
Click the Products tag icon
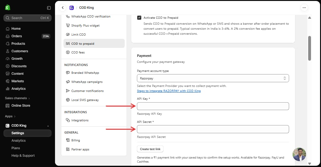pyautogui.click(x=8, y=44)
